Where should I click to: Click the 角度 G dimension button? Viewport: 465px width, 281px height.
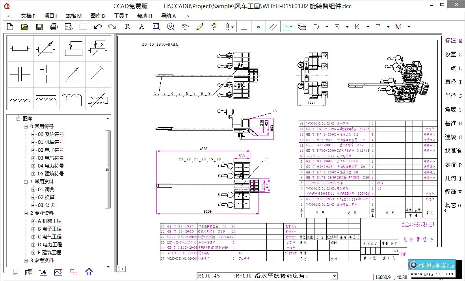(452, 109)
